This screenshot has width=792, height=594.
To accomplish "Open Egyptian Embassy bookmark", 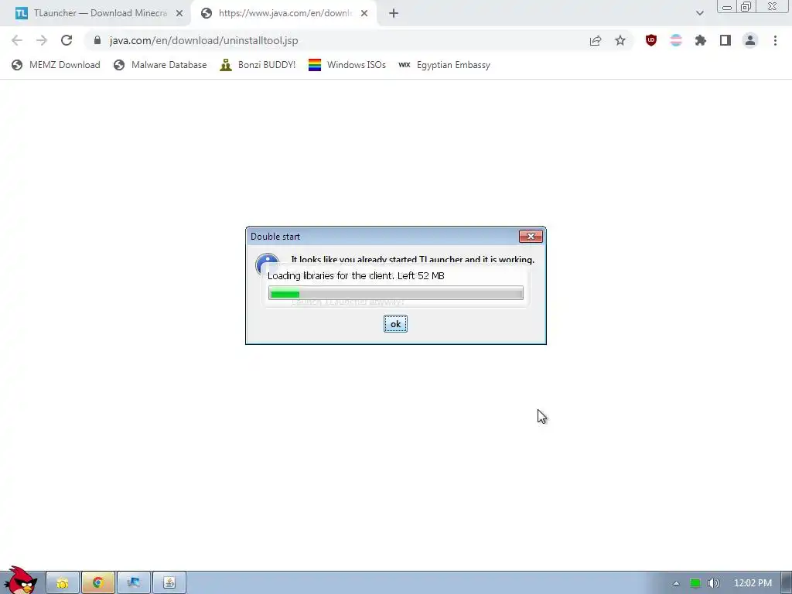I will point(444,65).
